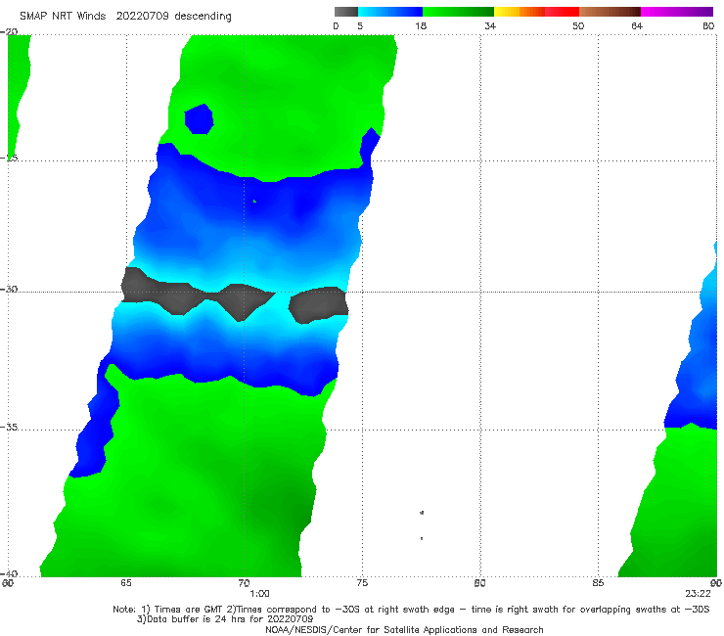Click the colorbar's rightmost label '80'

coord(708,25)
